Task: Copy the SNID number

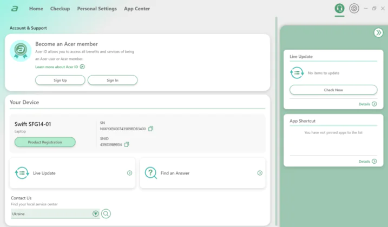Action: pos(127,144)
